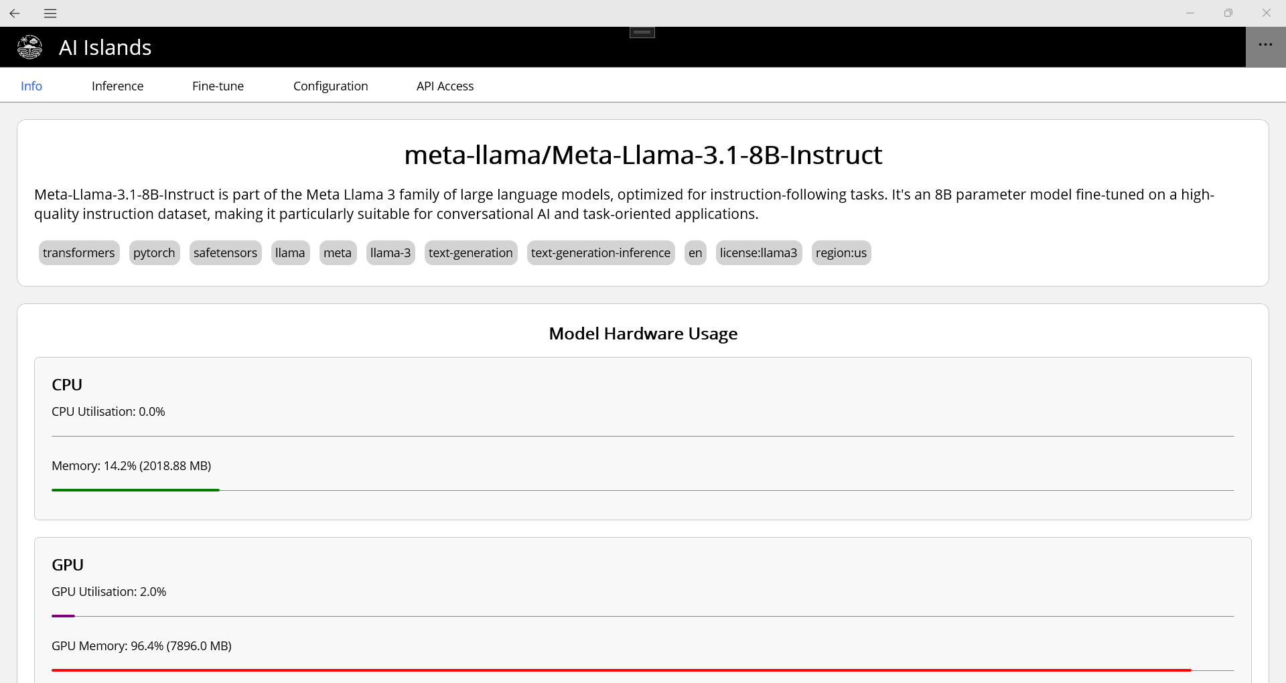Click the CPU section heading

pyautogui.click(x=67, y=385)
